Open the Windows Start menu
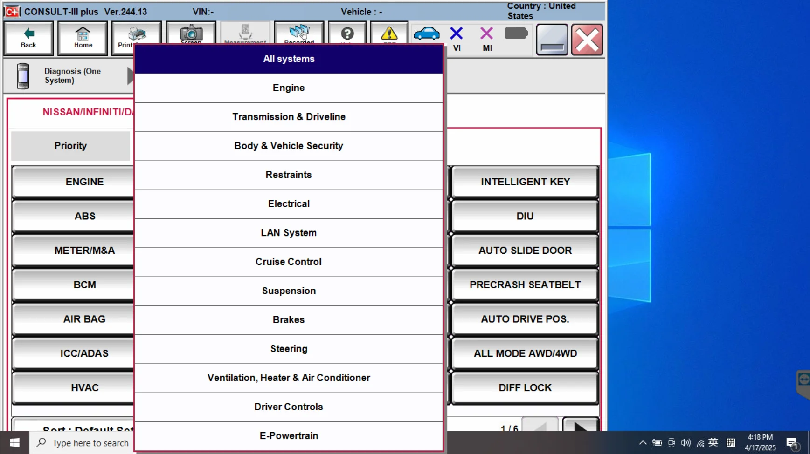 14,443
